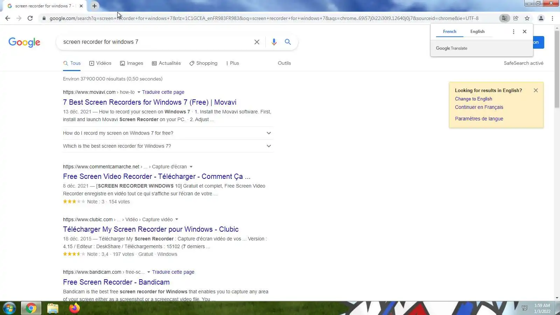Close the screen recorder search tab

(x=81, y=6)
